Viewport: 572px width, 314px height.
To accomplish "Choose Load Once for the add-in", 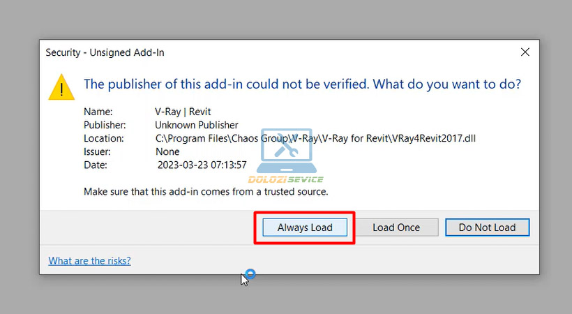I will click(396, 227).
